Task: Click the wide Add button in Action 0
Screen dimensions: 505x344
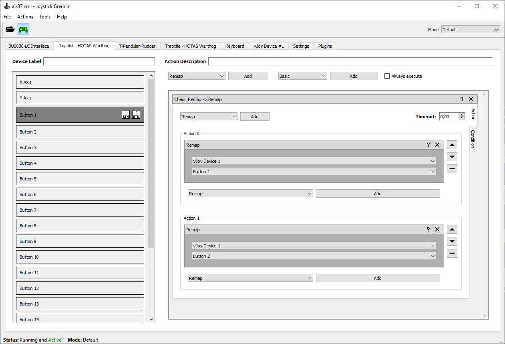Action: (378, 194)
